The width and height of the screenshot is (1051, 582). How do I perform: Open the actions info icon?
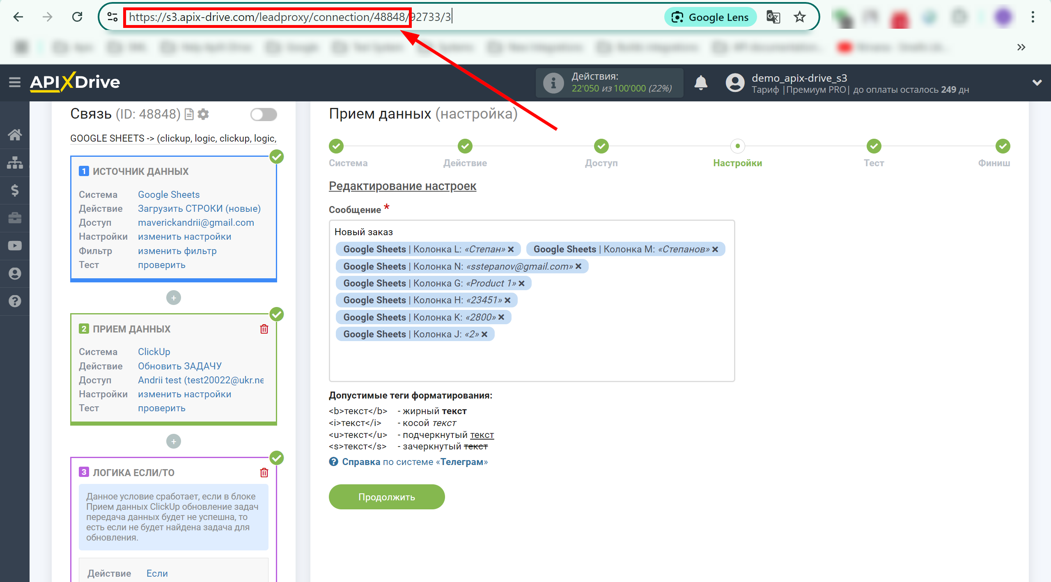pyautogui.click(x=553, y=83)
